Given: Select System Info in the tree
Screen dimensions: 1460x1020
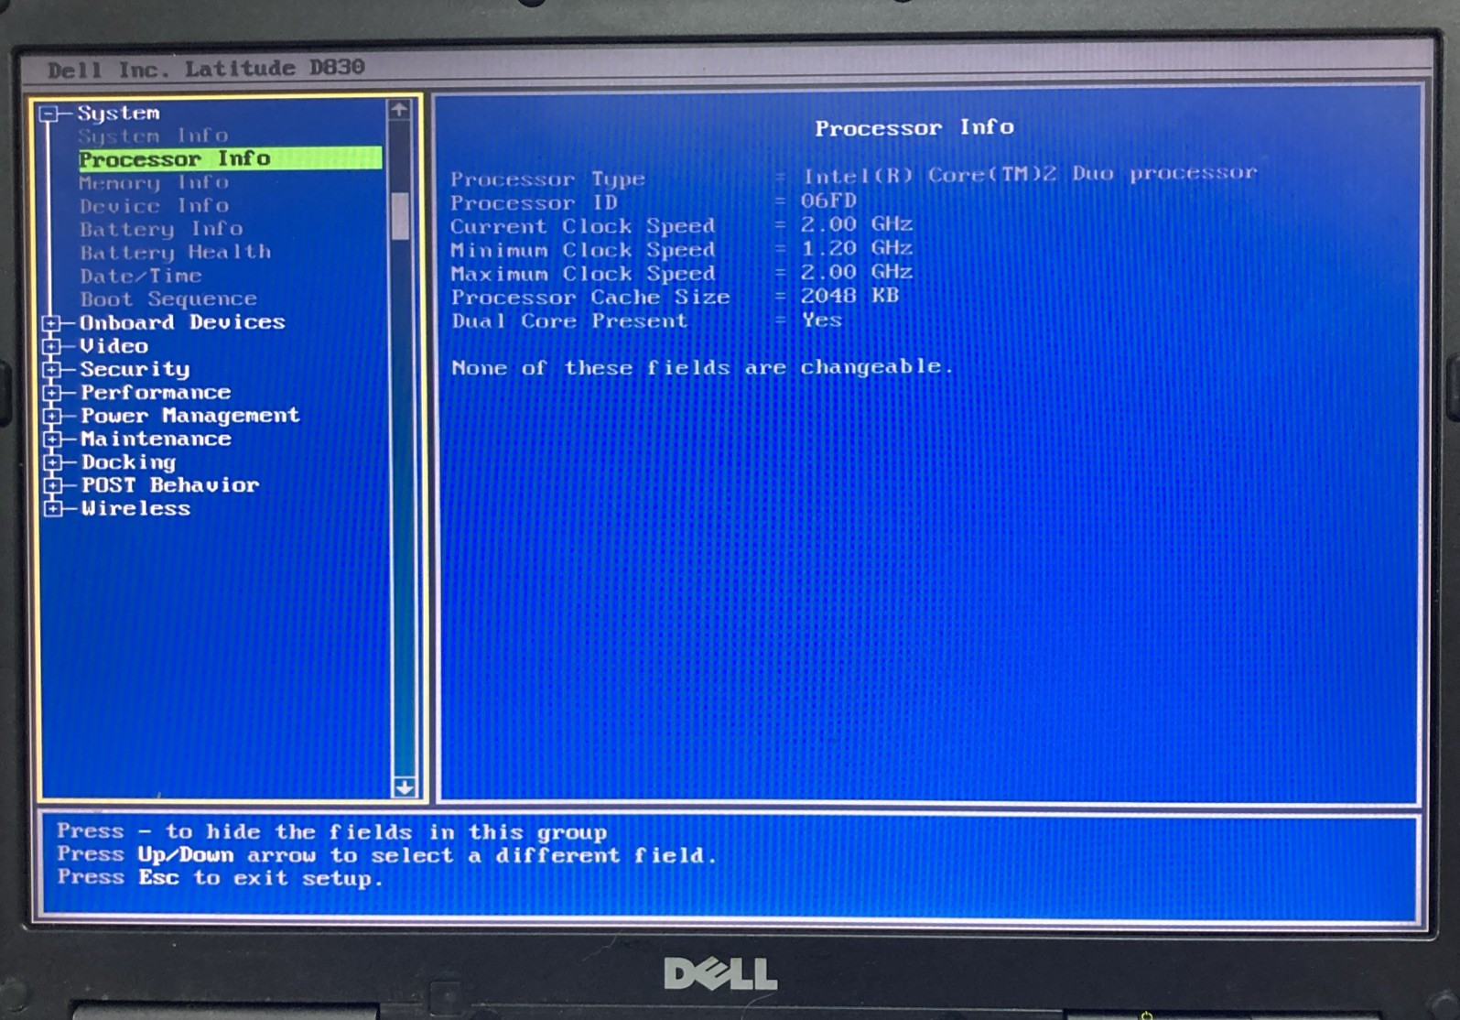Looking at the screenshot, I should 153,136.
